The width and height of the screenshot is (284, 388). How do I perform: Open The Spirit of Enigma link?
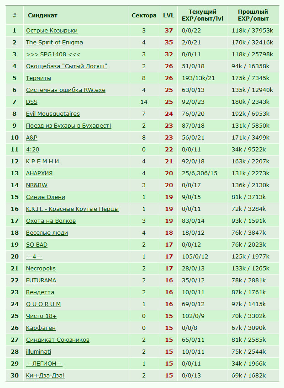[54, 42]
